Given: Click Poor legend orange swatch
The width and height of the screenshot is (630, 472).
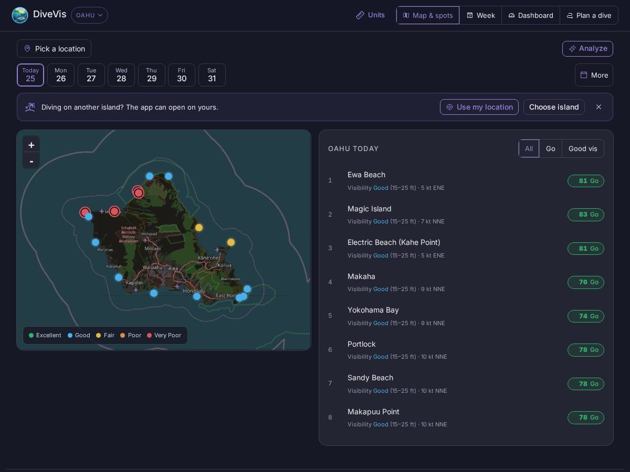Looking at the screenshot, I should [122, 335].
